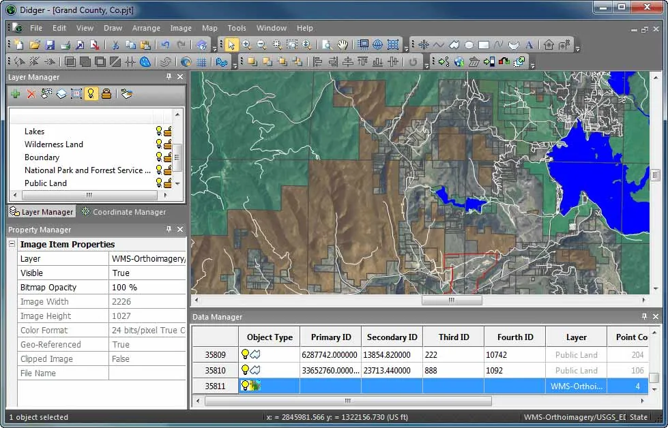Click the Undo arrow icon
This screenshot has width=668, height=428.
point(165,45)
